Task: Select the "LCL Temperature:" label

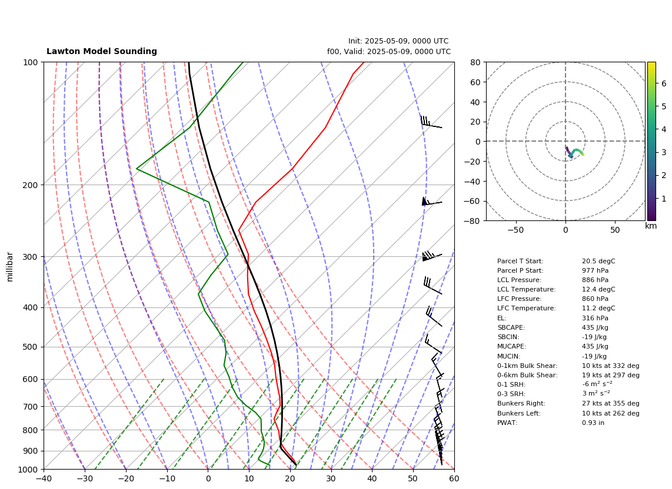Action: pos(526,289)
